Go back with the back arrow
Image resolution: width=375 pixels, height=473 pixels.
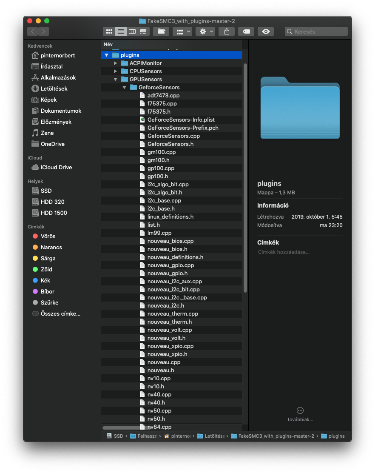(33, 31)
